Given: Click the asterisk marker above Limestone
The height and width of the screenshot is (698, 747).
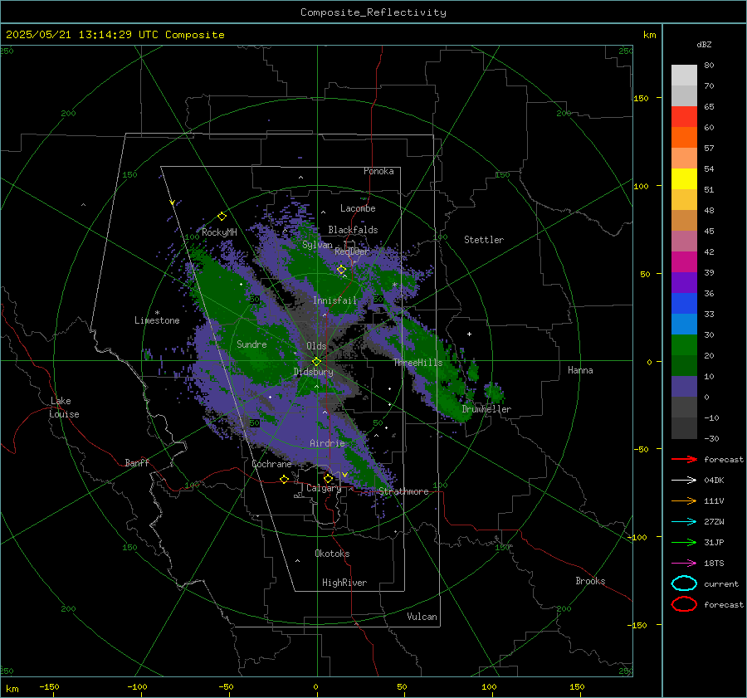Looking at the screenshot, I should point(157,313).
